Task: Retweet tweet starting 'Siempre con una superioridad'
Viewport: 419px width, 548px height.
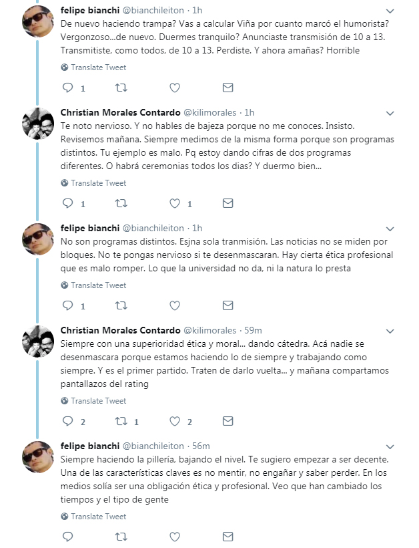Action: point(121,422)
